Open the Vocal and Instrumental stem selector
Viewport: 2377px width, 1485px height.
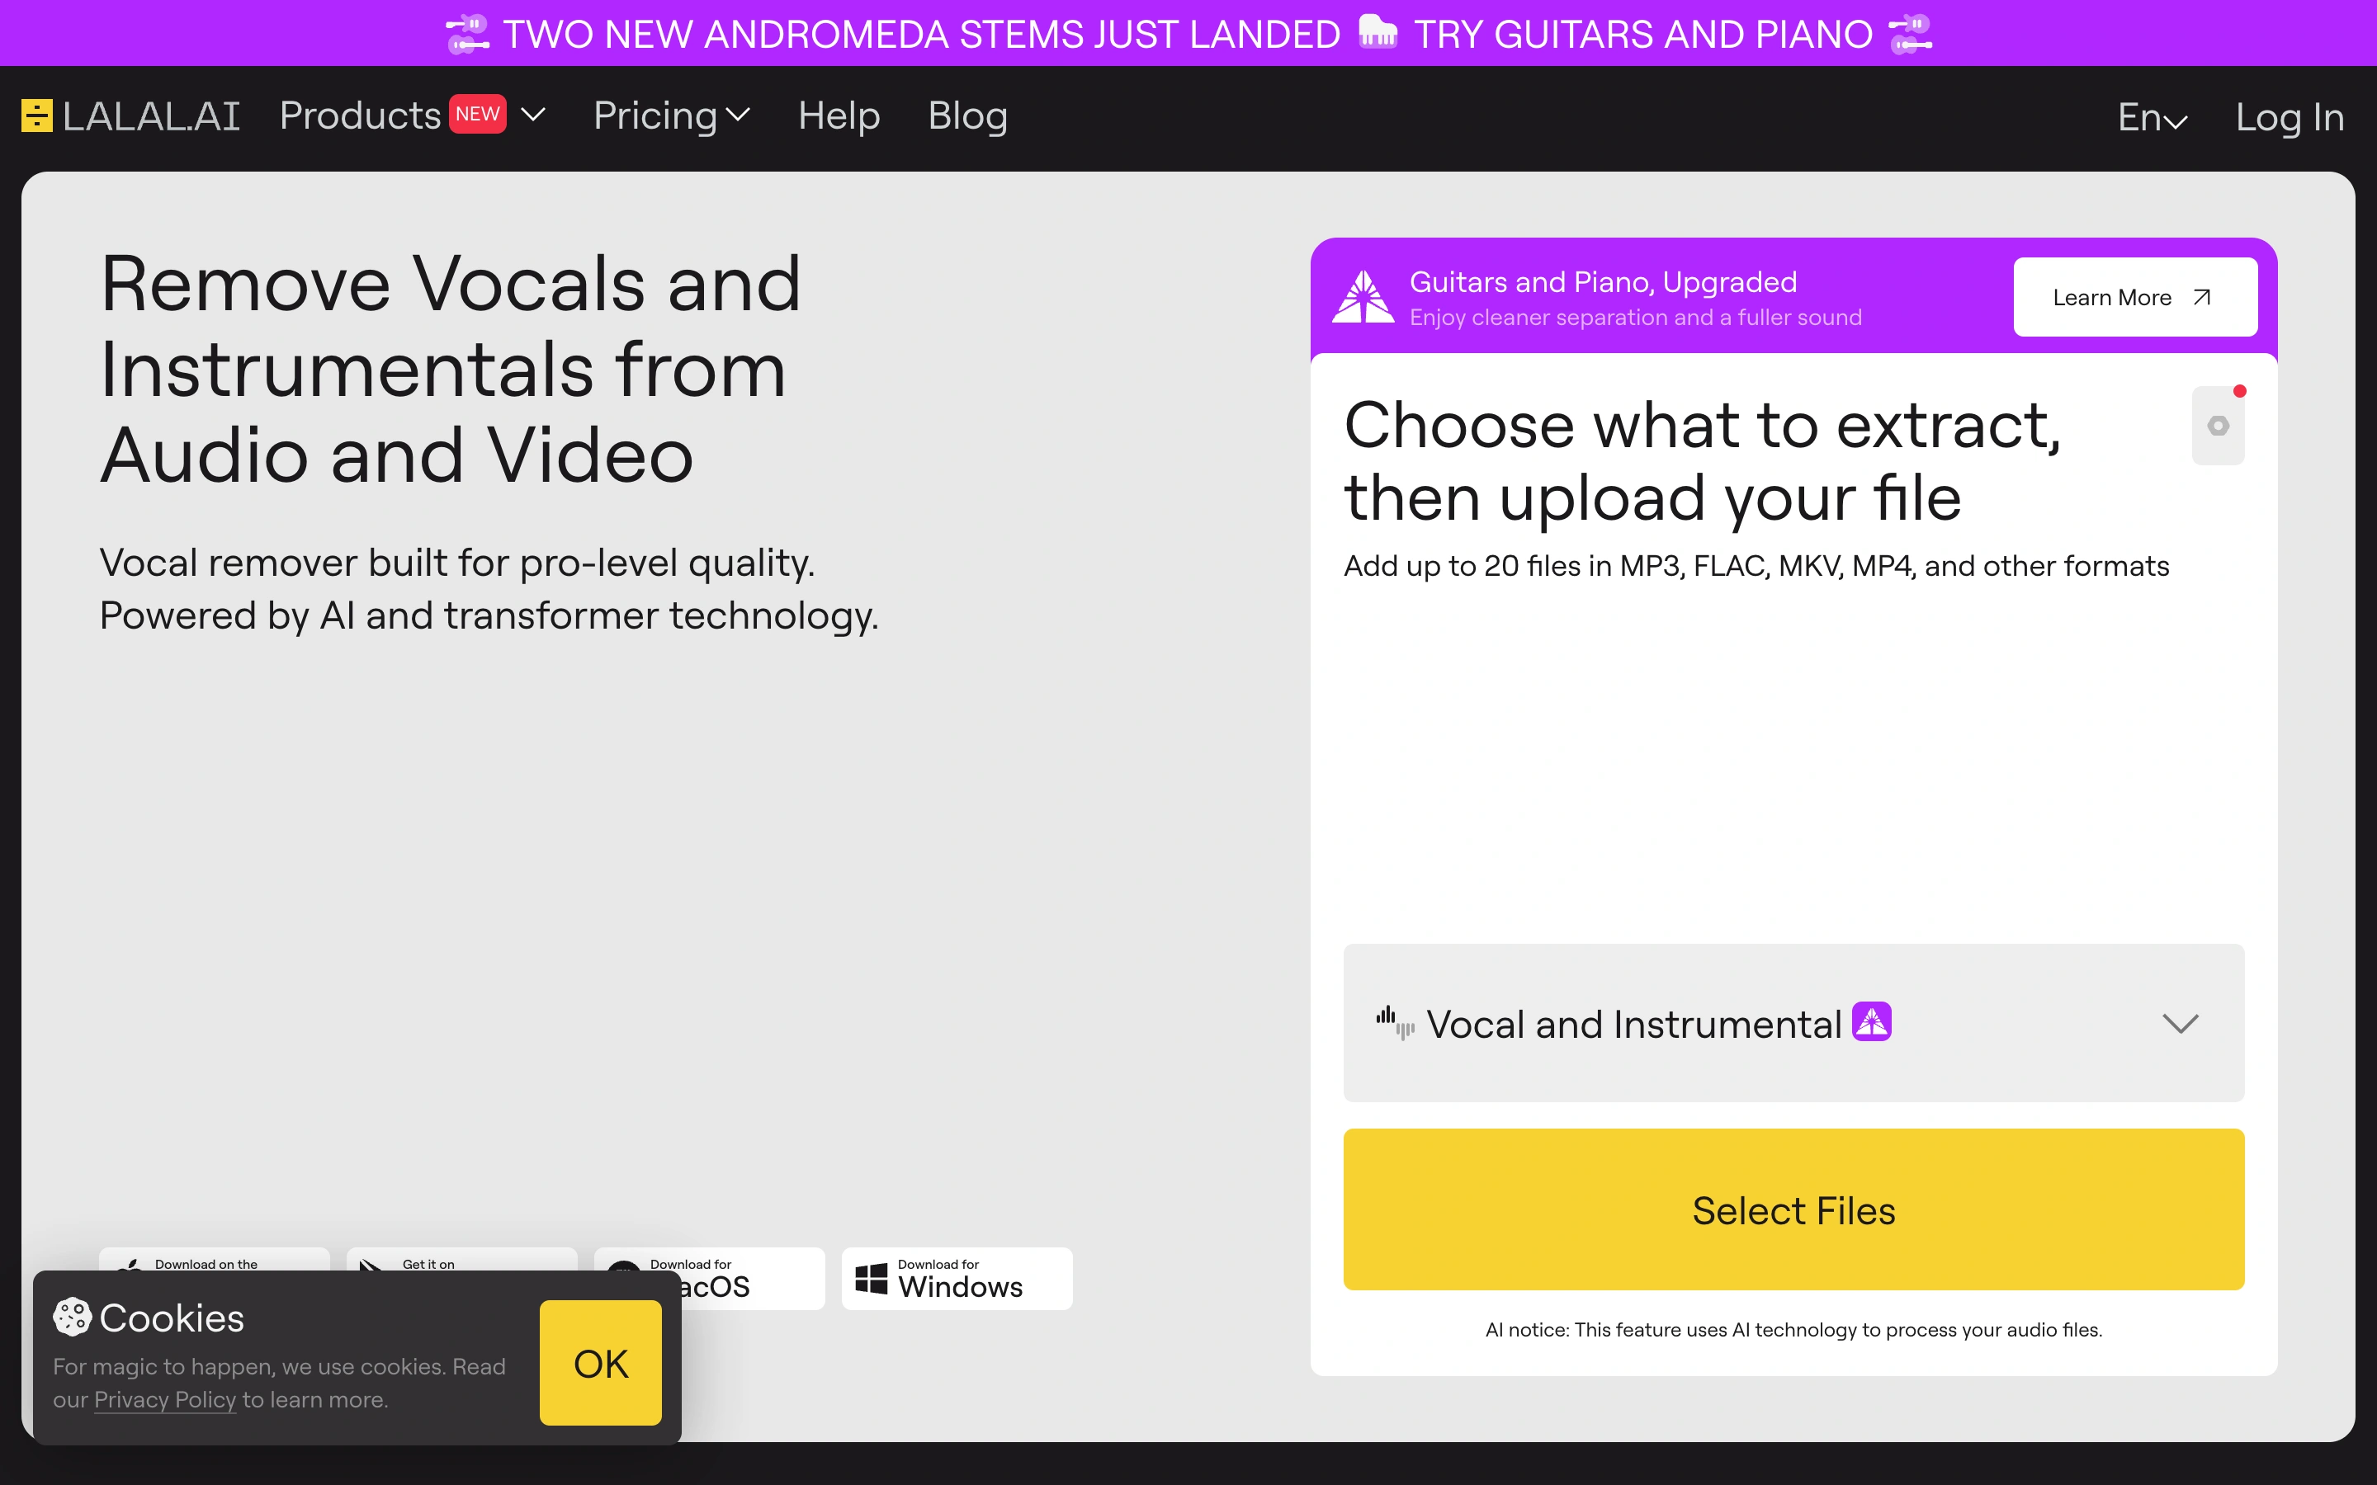[1793, 1022]
